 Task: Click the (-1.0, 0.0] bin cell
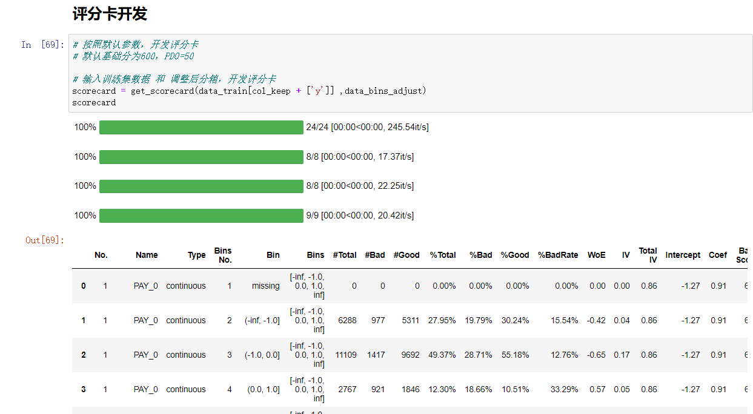pyautogui.click(x=262, y=355)
